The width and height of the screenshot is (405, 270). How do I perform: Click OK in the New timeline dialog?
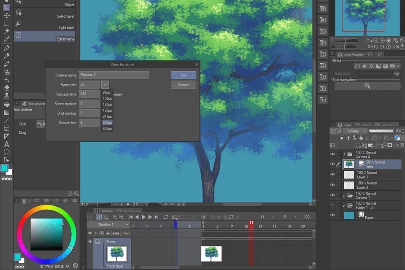183,75
